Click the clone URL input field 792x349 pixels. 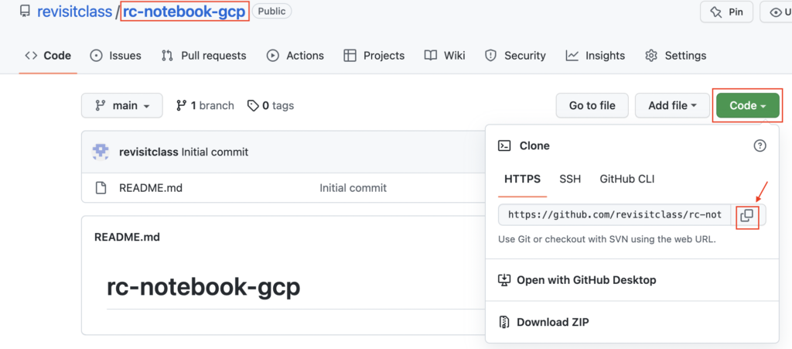(614, 214)
